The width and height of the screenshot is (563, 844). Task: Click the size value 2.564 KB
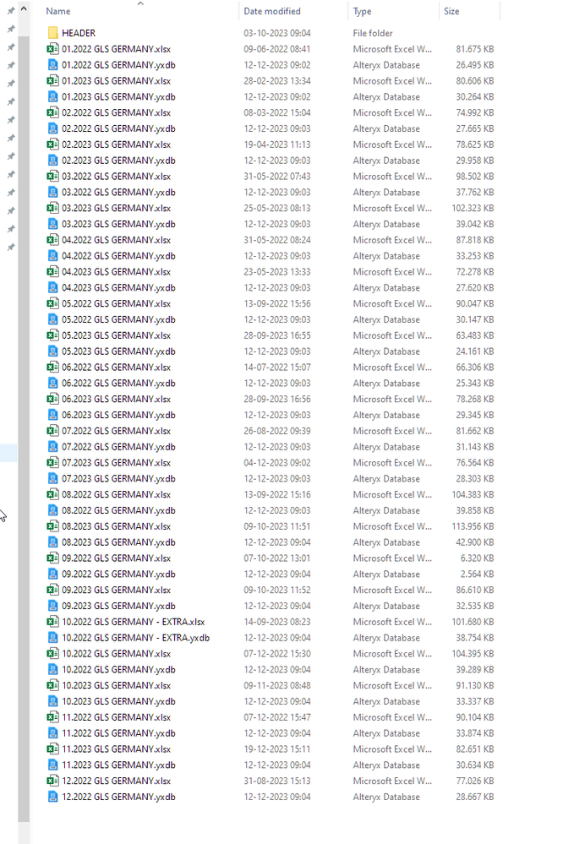[x=477, y=574]
